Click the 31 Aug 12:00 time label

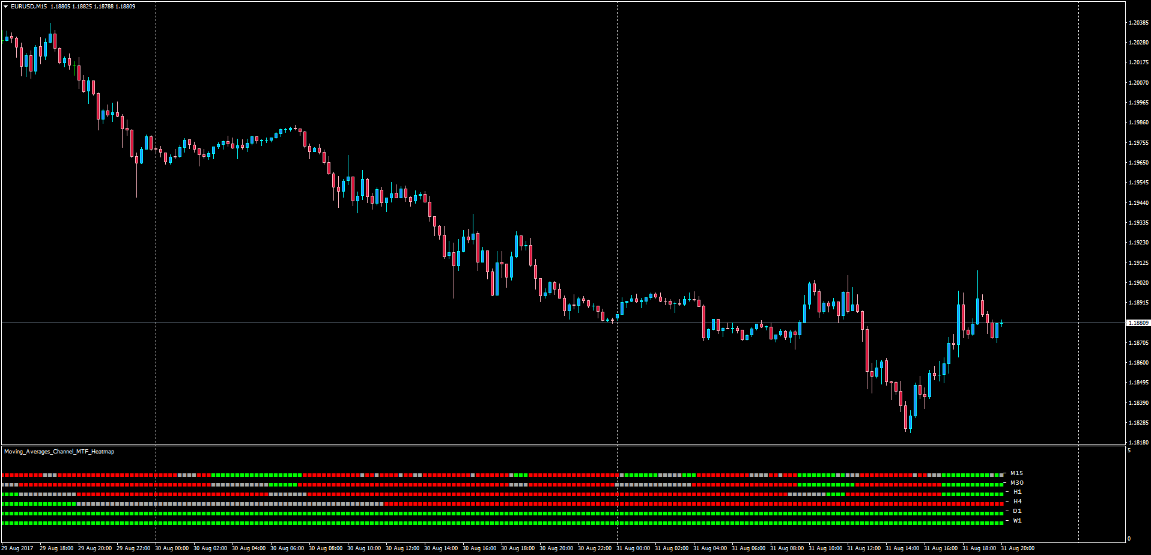[x=864, y=548]
